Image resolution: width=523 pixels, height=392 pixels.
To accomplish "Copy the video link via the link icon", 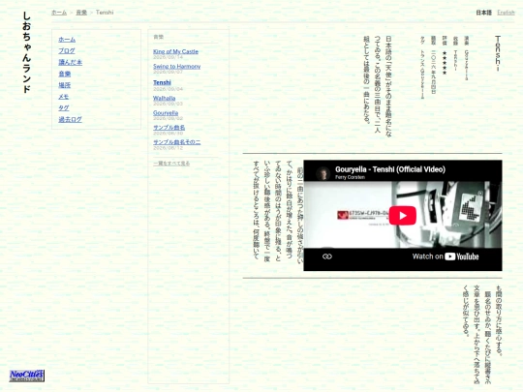I will click(327, 256).
